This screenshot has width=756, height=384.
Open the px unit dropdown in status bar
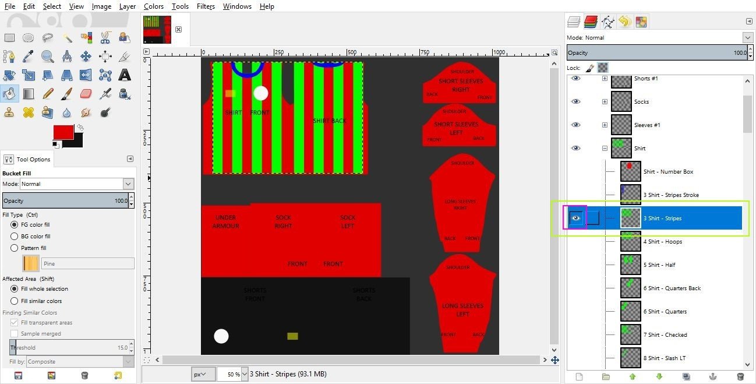(203, 374)
